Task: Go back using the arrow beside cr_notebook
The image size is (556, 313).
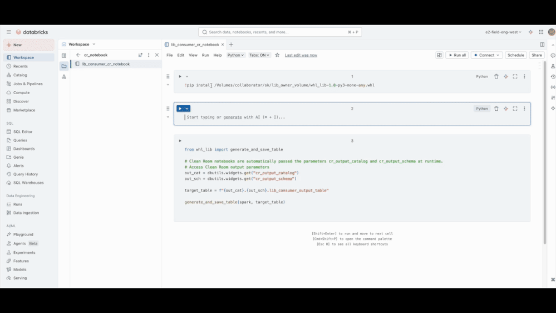Action: (x=78, y=55)
